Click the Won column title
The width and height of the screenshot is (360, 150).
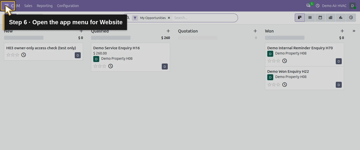(269, 31)
